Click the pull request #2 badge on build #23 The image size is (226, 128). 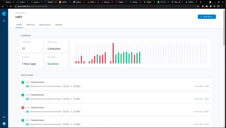coord(66,112)
